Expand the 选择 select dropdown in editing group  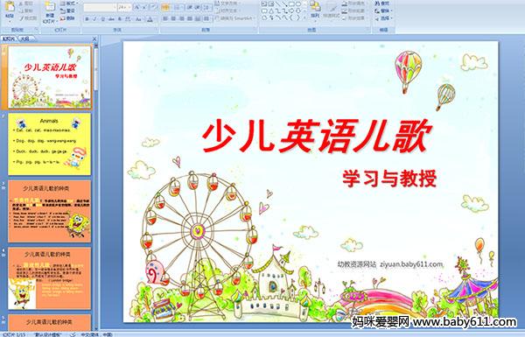pyautogui.click(x=383, y=18)
